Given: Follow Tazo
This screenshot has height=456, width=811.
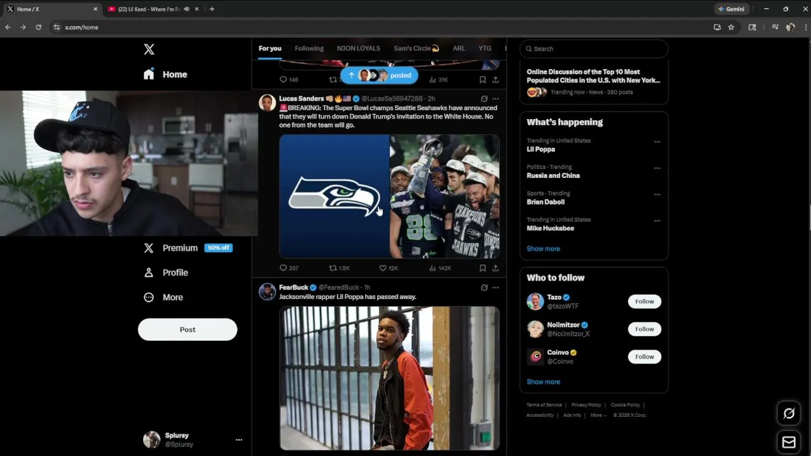Looking at the screenshot, I should (644, 301).
